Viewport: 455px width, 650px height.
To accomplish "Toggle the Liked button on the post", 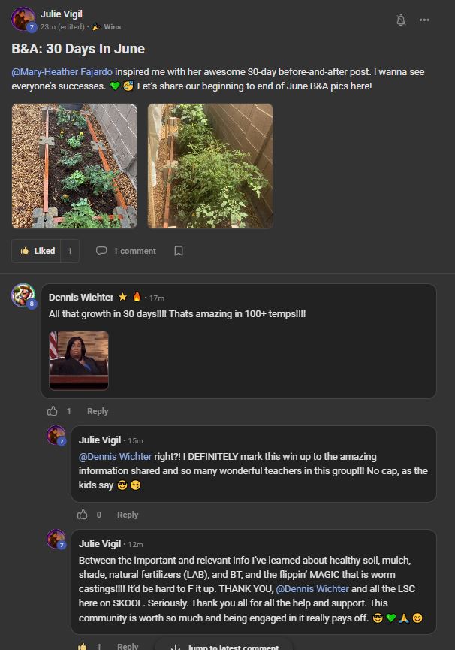I will [38, 251].
